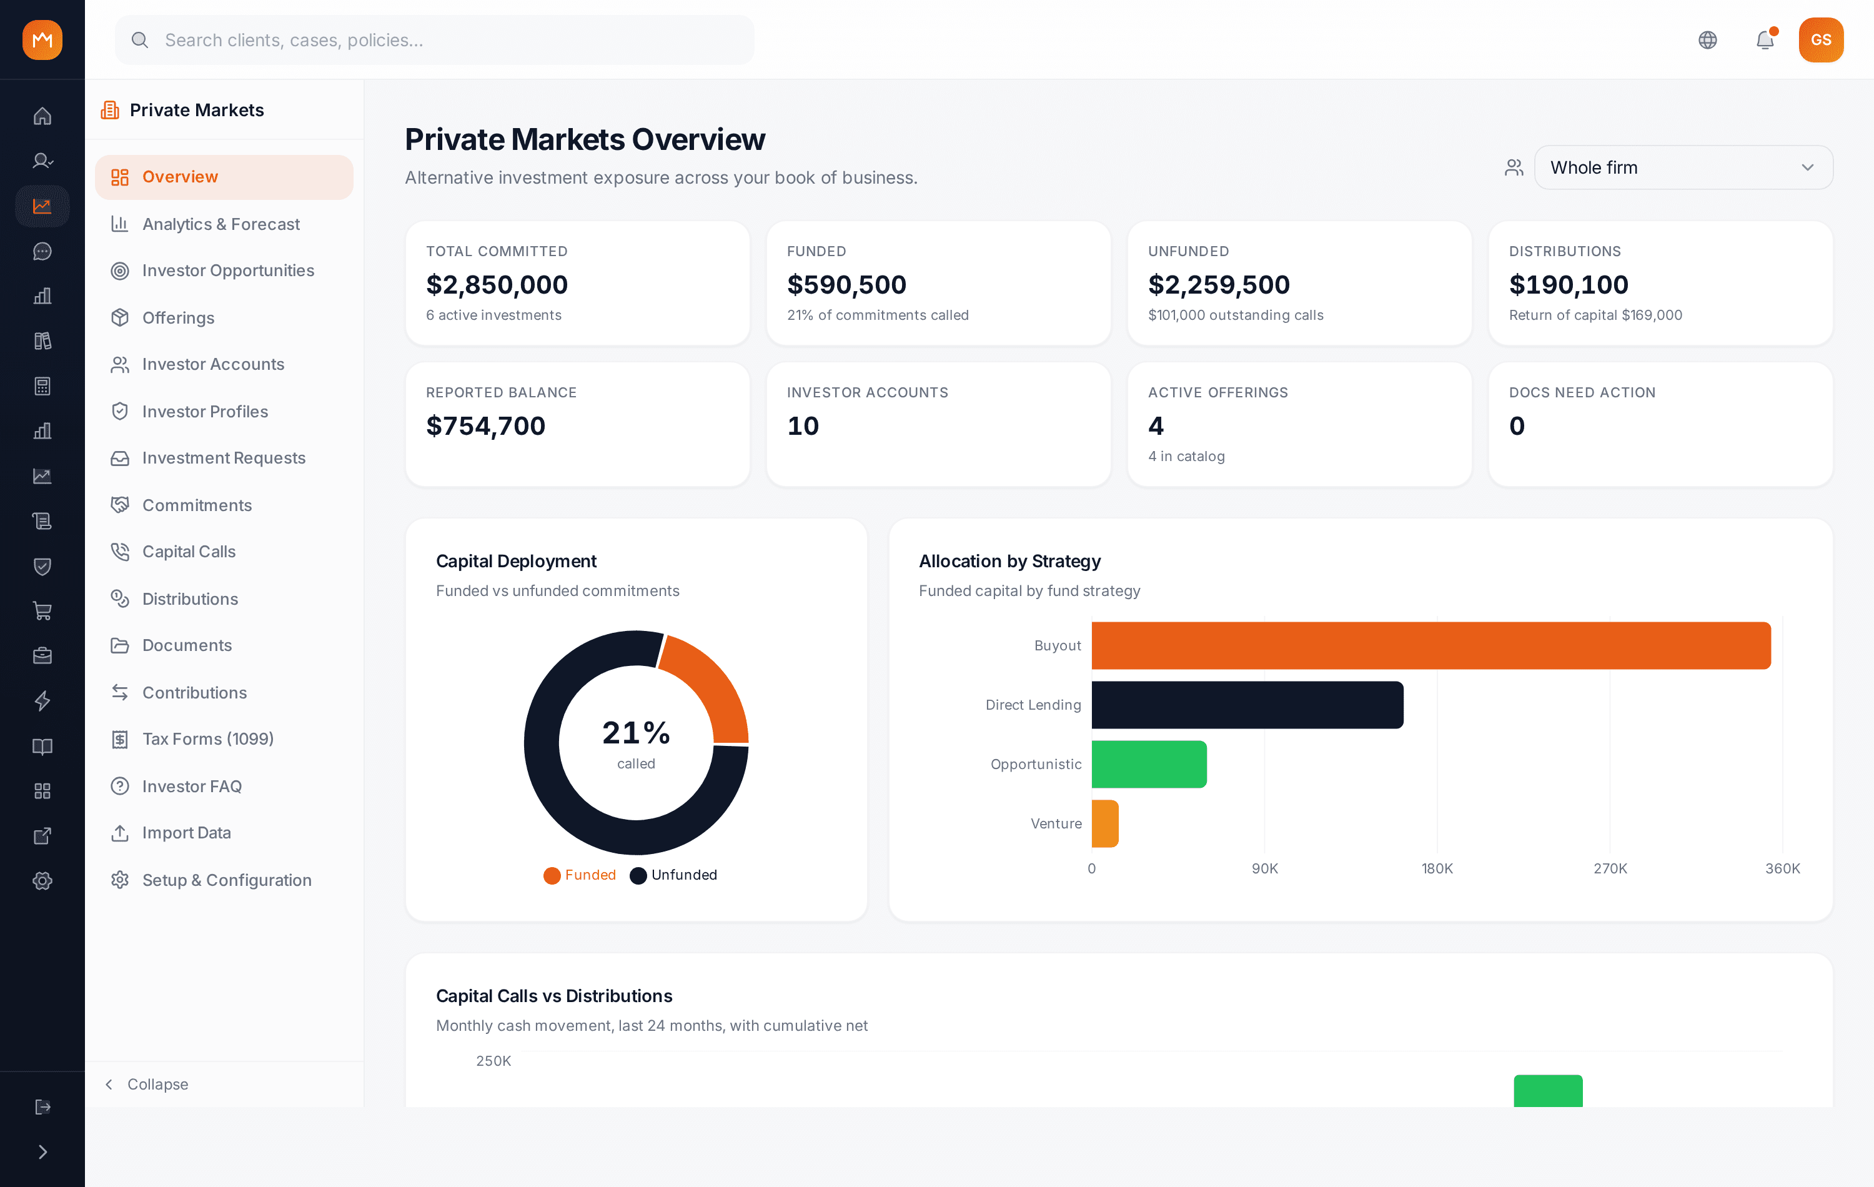Click the Funded $590,500 card

pos(938,284)
